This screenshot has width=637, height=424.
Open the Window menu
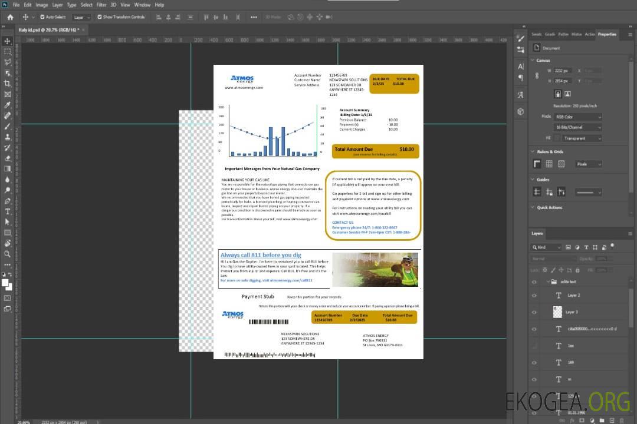pos(142,5)
